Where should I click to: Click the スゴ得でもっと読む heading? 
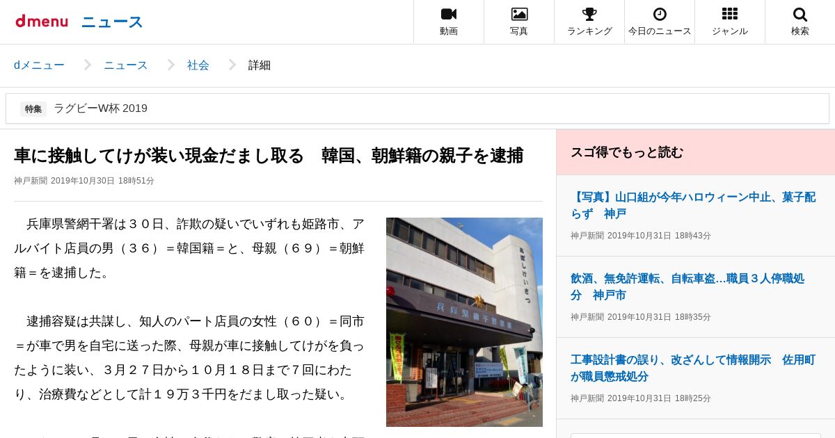627,152
